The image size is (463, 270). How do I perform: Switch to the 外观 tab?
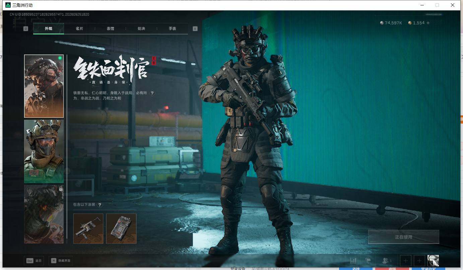(49, 29)
